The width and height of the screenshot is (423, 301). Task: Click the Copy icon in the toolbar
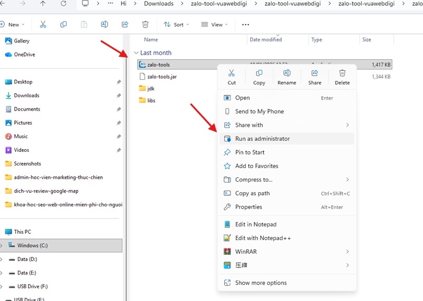(63, 24)
